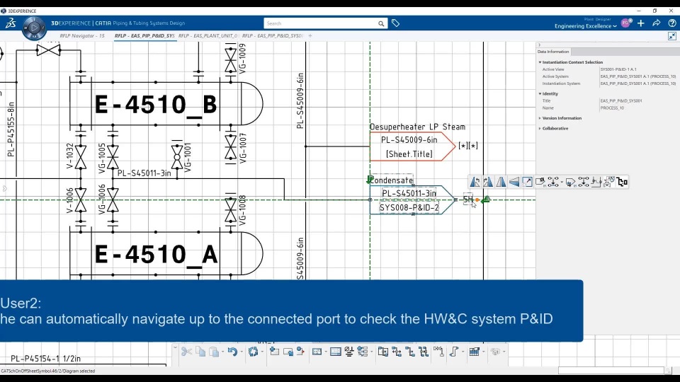This screenshot has height=382, width=680.
Task: Add a new tab with plus button
Action: [x=310, y=36]
